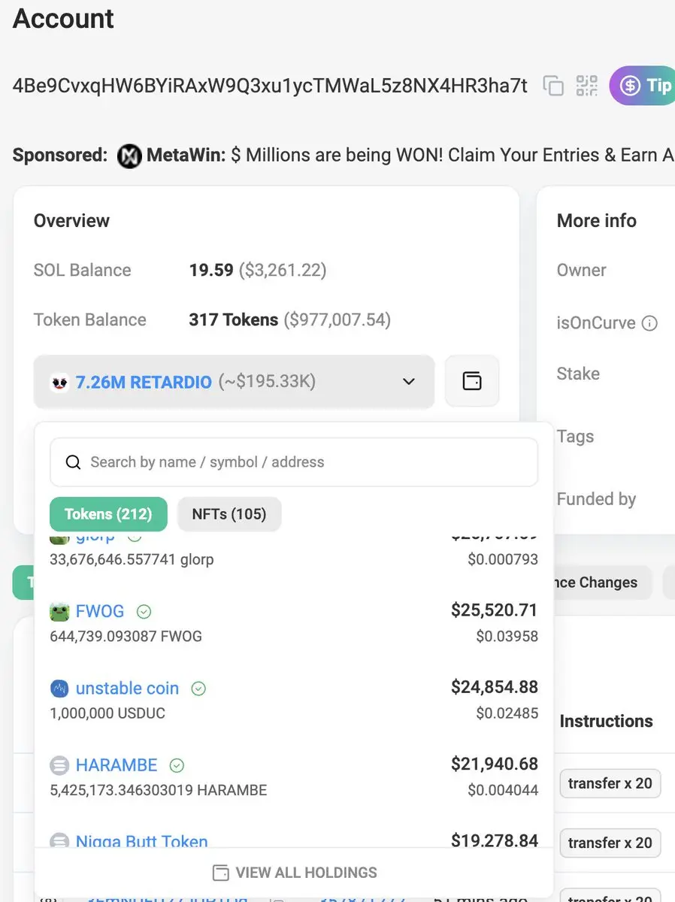Select 33,676,646.557741 glorp amount
This screenshot has width=675, height=902.
[132, 560]
